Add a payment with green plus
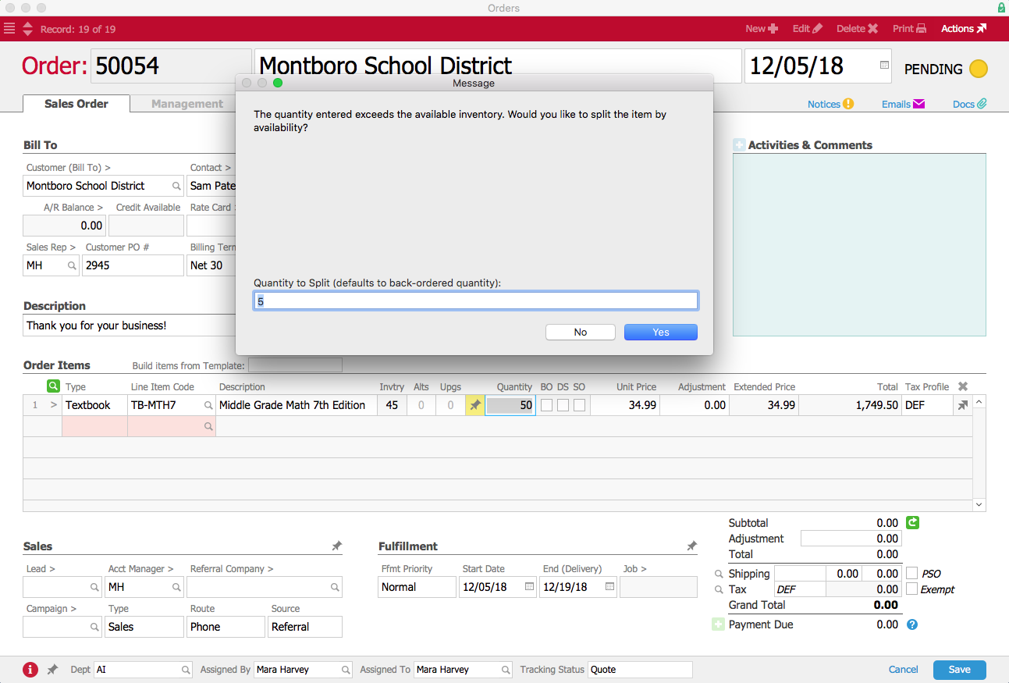The width and height of the screenshot is (1009, 683). click(719, 624)
